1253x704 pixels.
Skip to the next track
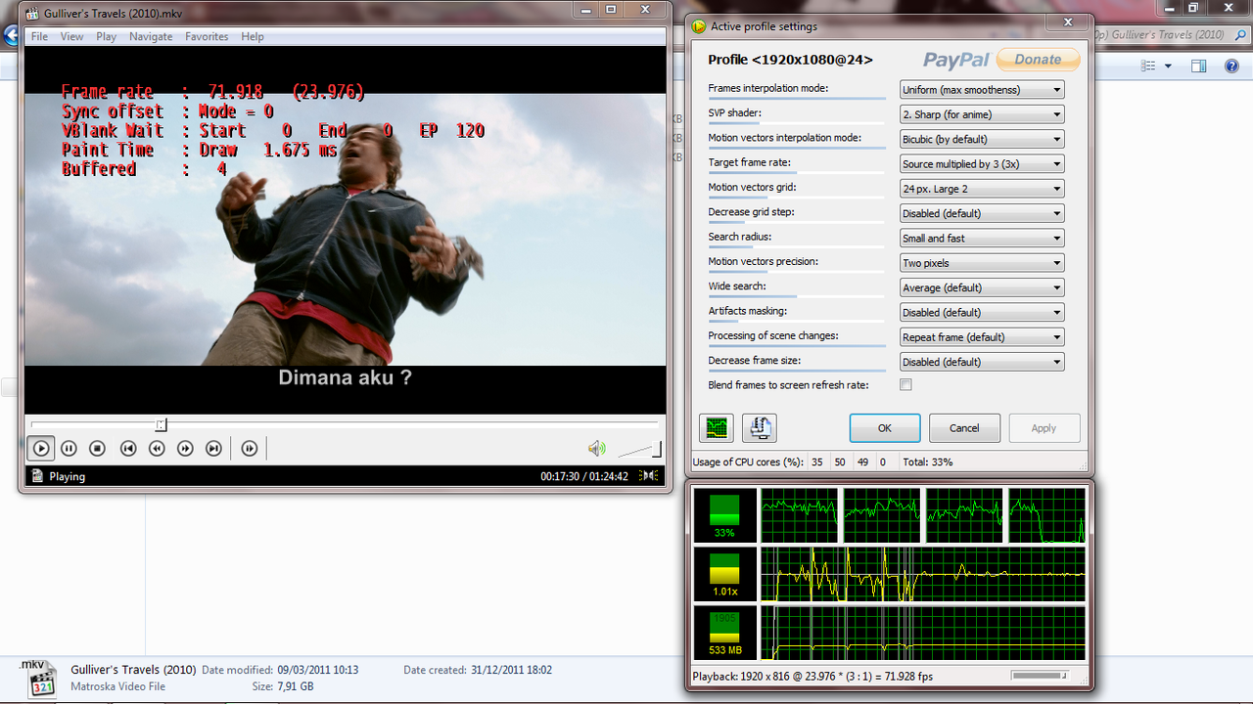213,449
